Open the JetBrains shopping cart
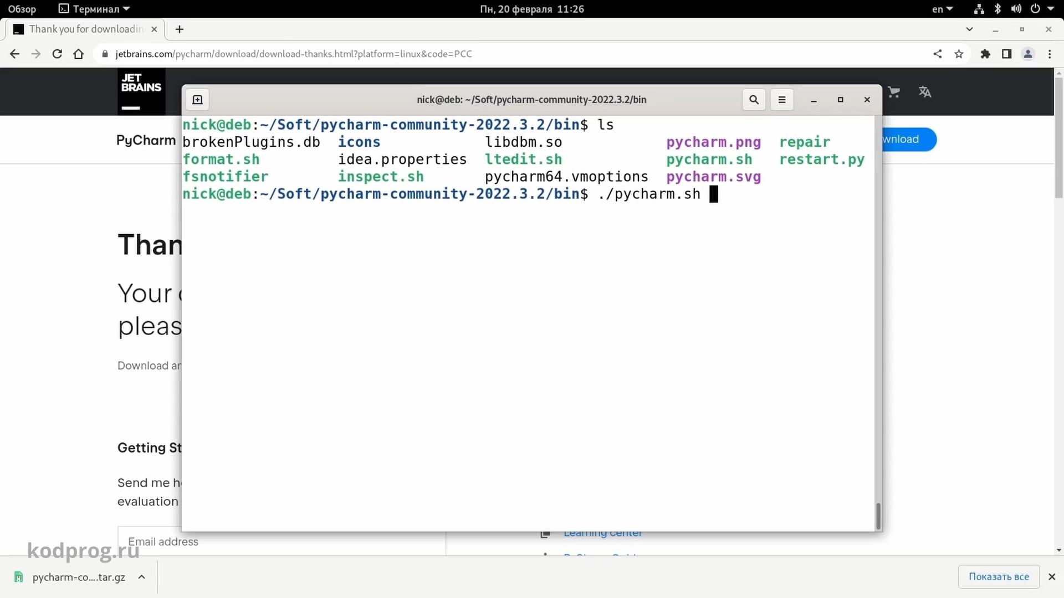Viewport: 1064px width, 598px height. [x=894, y=92]
